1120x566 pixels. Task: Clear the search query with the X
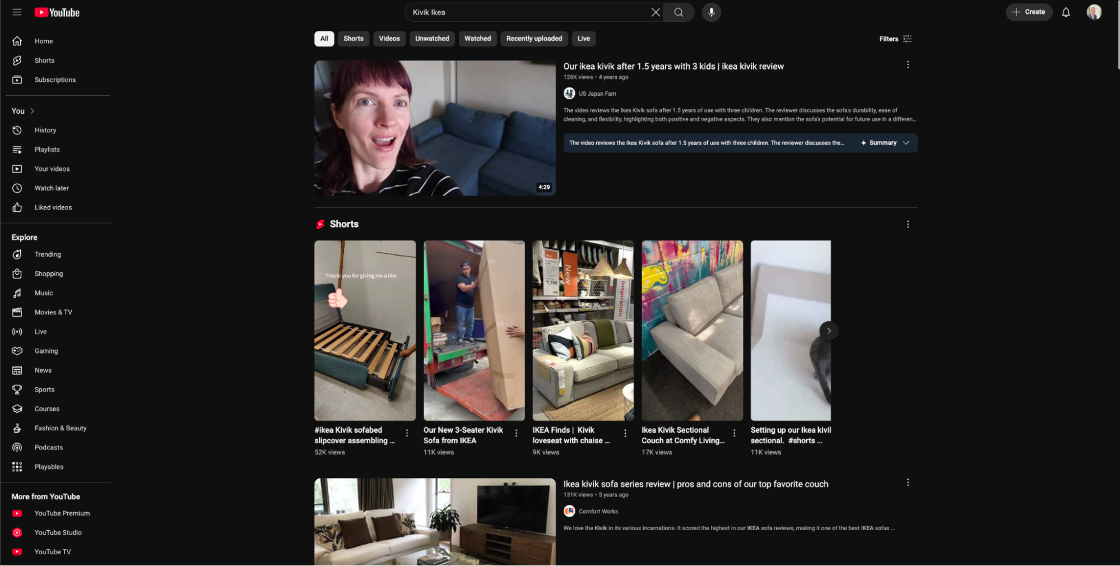(x=656, y=12)
